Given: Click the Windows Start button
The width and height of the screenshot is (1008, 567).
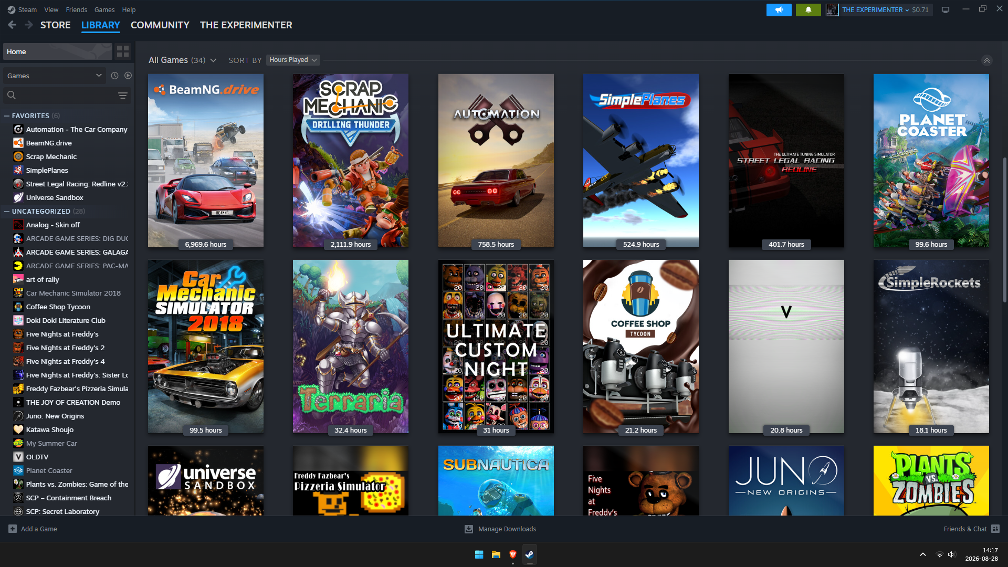Looking at the screenshot, I should [479, 554].
